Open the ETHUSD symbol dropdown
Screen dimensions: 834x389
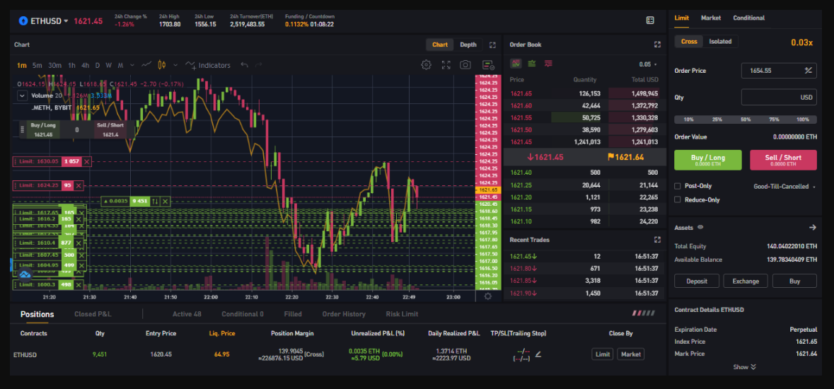click(x=44, y=21)
